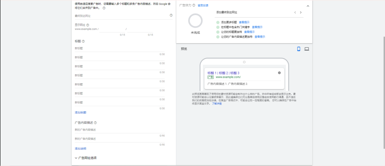This screenshot has width=385, height=166.
Task: Expand 广告网址选项 section
Action: click(x=85, y=158)
